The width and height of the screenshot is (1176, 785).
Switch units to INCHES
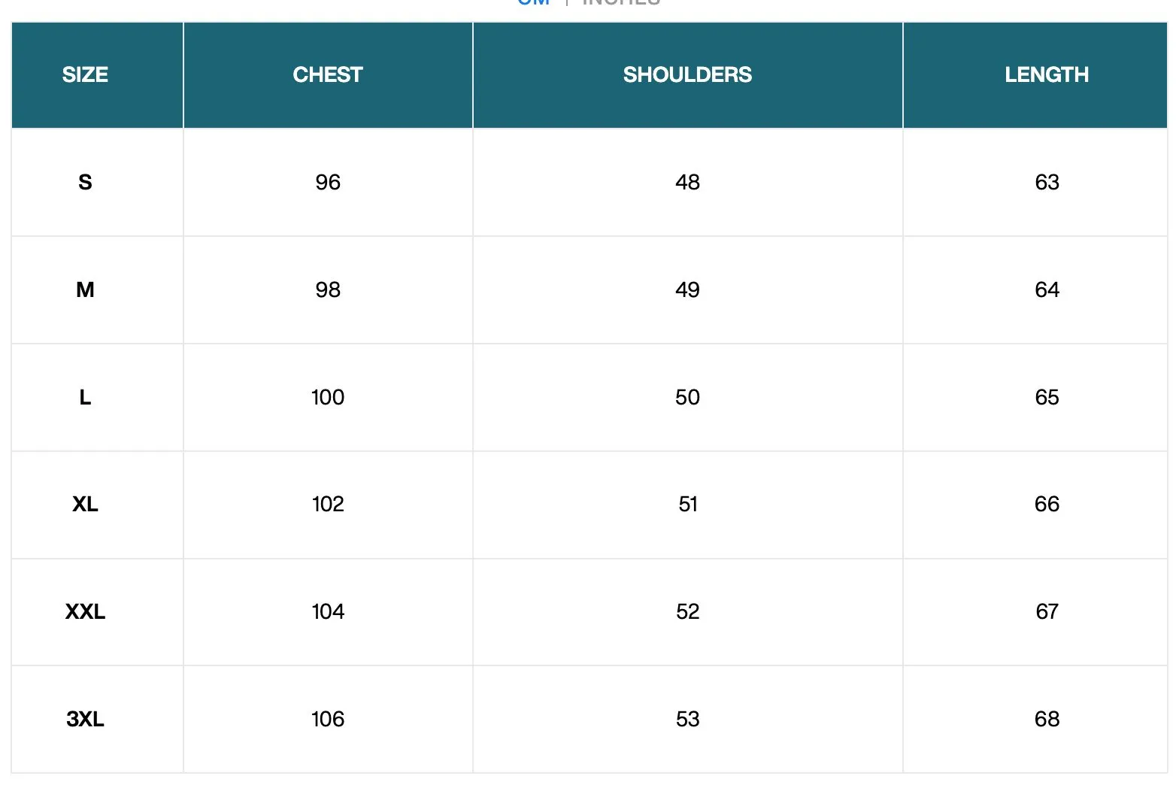[621, 2]
